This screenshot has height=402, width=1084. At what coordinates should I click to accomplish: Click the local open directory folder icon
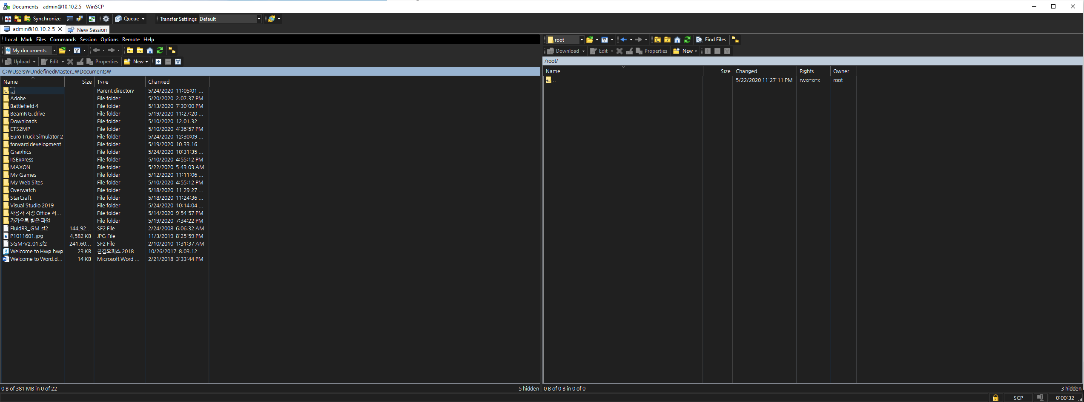pos(62,51)
